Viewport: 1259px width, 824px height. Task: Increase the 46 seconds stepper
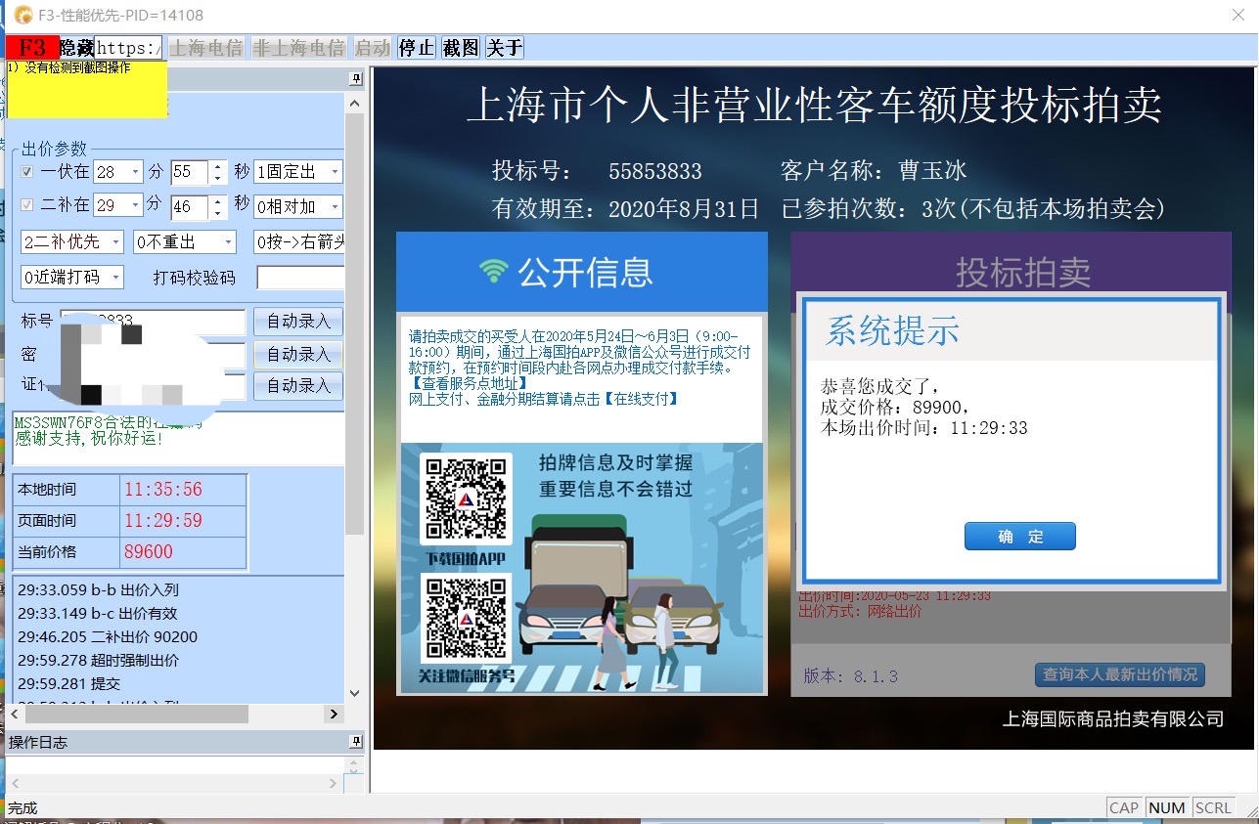tap(217, 200)
